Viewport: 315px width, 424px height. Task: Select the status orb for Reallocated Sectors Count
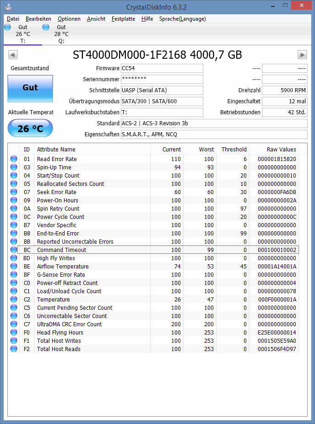click(x=14, y=184)
